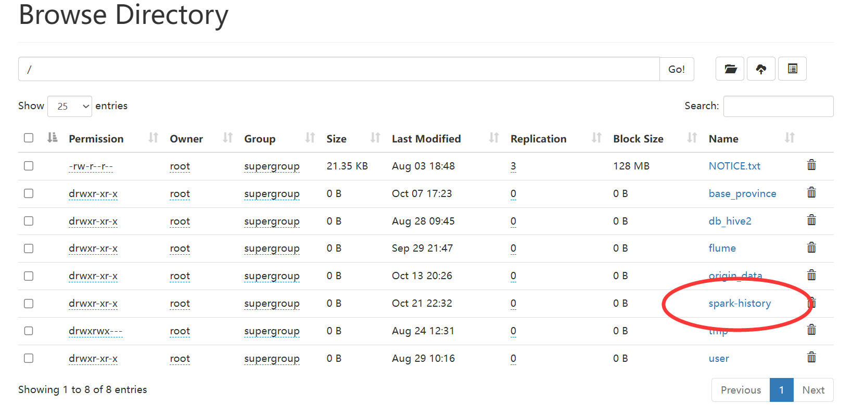Click the Block Size column header
The height and width of the screenshot is (405, 865).
click(x=638, y=139)
